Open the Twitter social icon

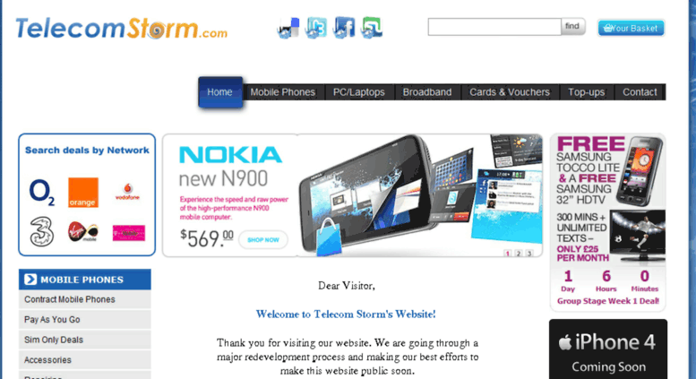click(x=316, y=28)
